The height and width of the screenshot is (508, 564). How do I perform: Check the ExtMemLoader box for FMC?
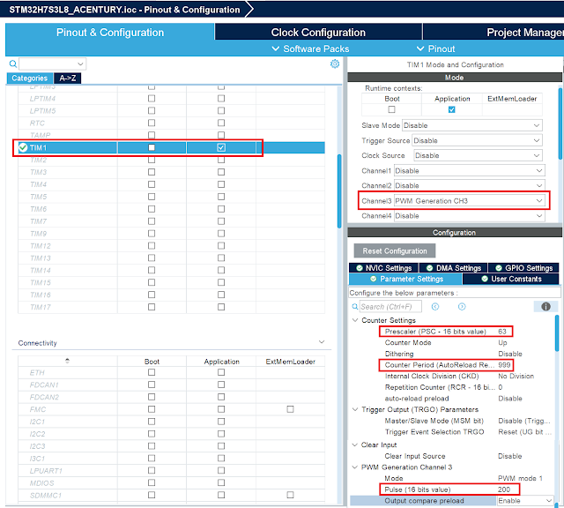(x=290, y=409)
